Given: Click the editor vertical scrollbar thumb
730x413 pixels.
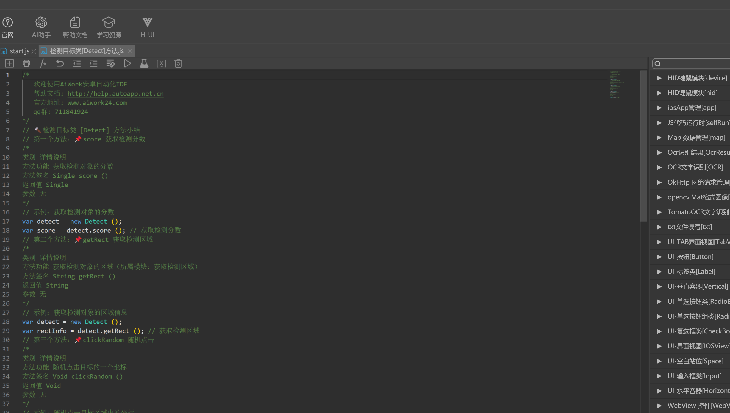Looking at the screenshot, I should tap(643, 146).
